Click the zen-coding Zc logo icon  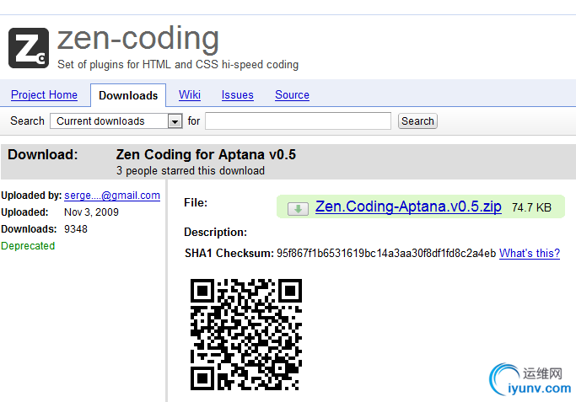(29, 48)
